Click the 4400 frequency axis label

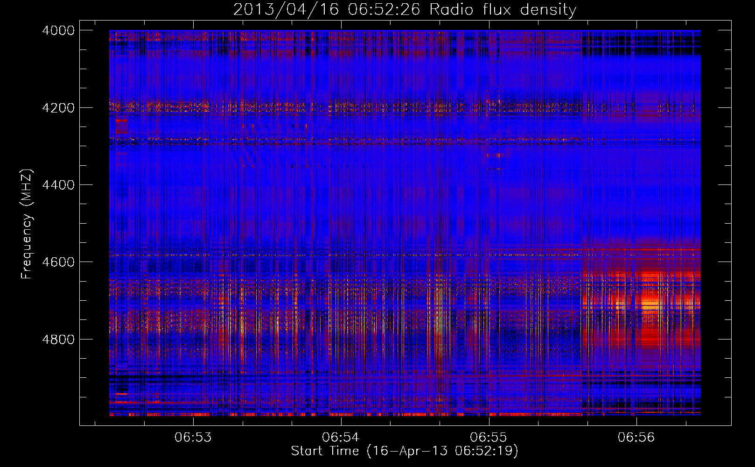click(58, 185)
